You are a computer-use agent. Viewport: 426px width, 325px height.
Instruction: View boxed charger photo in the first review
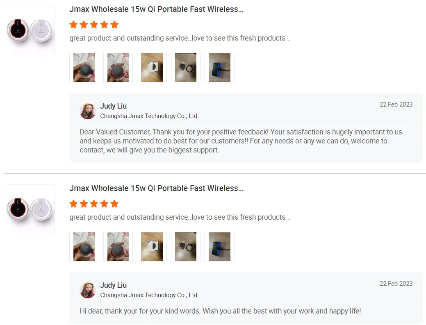pos(152,68)
